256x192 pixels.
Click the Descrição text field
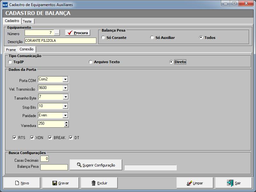pos(60,41)
